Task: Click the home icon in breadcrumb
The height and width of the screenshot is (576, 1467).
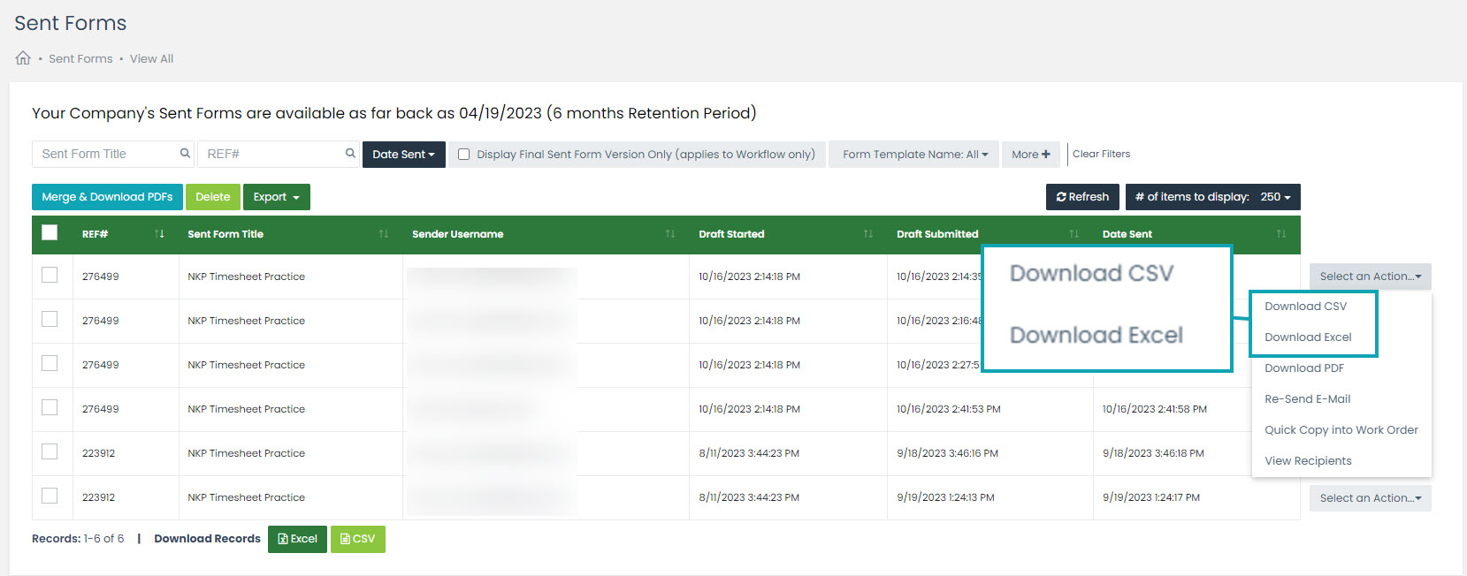Action: coord(23,58)
